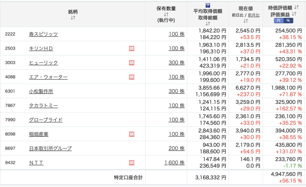Sort by 銘柄 using arrows icon

point(73,18)
